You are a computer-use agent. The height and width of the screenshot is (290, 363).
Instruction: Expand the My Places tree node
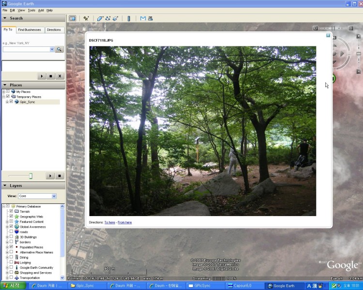point(4,91)
